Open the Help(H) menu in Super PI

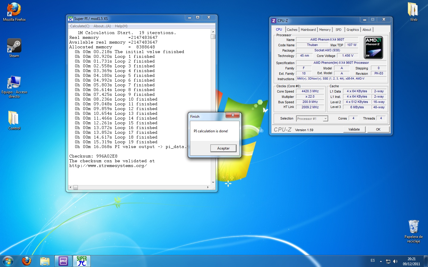121,26
